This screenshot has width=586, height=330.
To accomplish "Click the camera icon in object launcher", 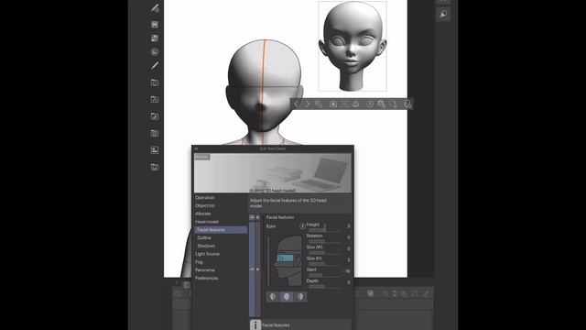I will tap(332, 104).
